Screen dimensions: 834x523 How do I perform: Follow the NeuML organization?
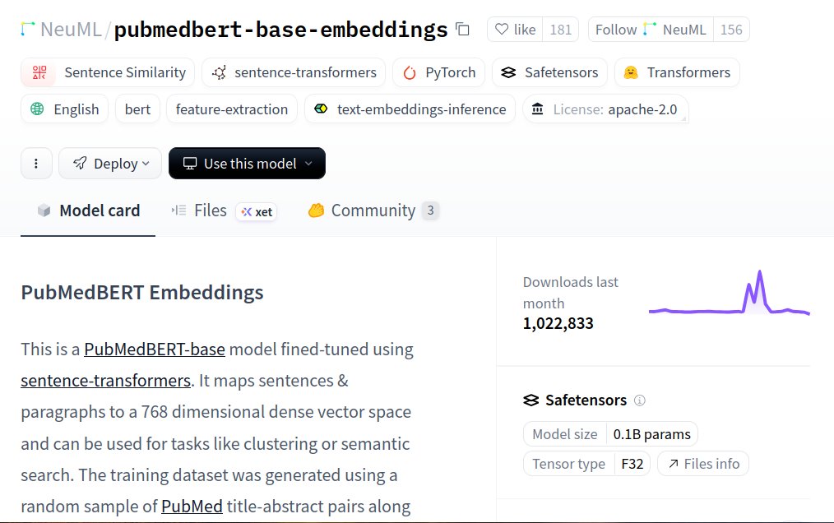651,30
